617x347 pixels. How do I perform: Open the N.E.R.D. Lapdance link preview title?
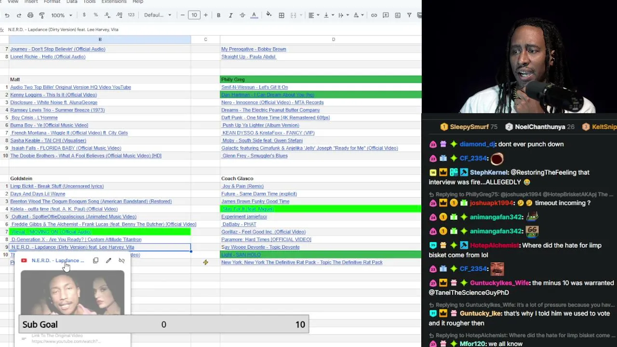(x=58, y=261)
